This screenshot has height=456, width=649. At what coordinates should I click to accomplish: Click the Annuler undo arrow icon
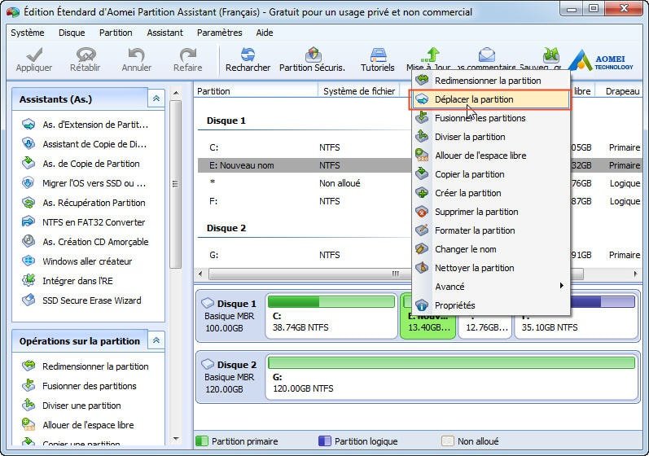136,55
